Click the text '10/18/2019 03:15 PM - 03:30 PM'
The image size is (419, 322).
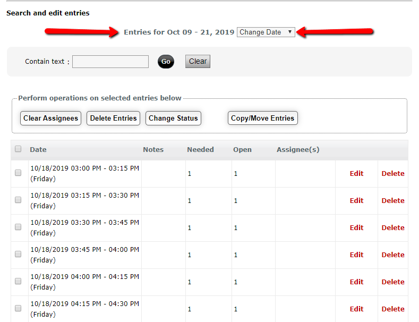click(x=85, y=195)
